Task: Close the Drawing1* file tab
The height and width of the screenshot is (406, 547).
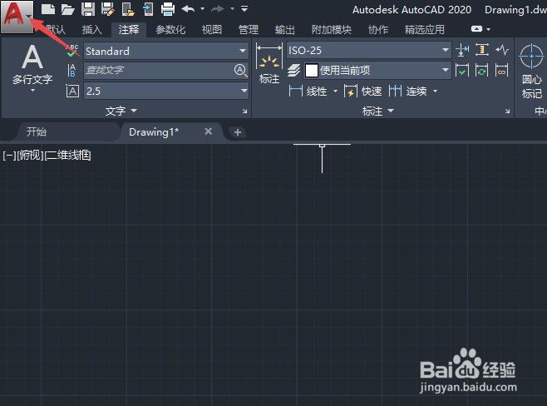Action: (209, 131)
